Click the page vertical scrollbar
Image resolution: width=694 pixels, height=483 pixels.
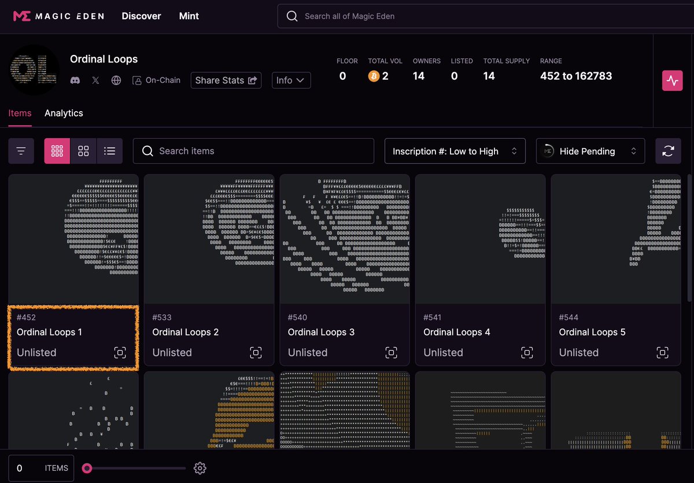point(689,237)
